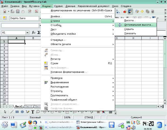The image size is (167, 130).
Task: Click the A1 Name Box field
Action: coord(13,33)
